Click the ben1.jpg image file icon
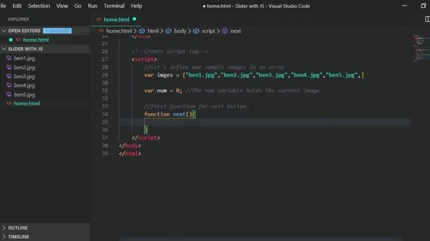Image resolution: width=430 pixels, height=241 pixels. pyautogui.click(x=9, y=58)
